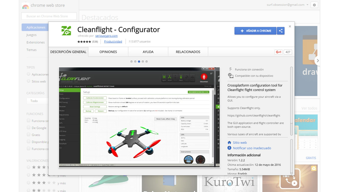Click the Sitio web home icon
The width and height of the screenshot is (343, 192).
click(x=229, y=142)
